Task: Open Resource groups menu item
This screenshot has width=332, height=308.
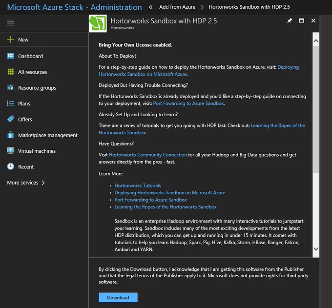Action: (37, 88)
